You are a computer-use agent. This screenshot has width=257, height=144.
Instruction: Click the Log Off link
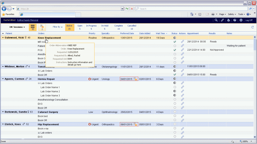(x=249, y=20)
